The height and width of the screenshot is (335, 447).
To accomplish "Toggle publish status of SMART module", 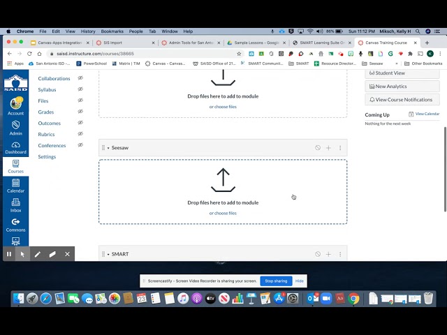I will pyautogui.click(x=318, y=254).
